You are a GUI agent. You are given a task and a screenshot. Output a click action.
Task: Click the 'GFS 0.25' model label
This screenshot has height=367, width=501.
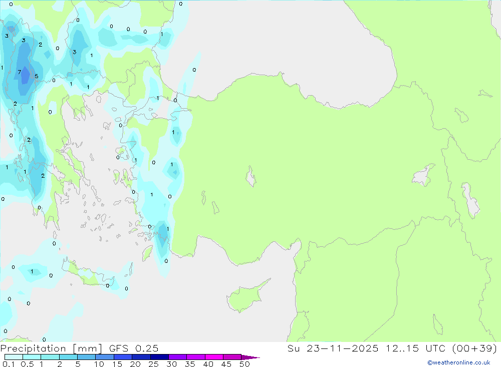(134, 348)
